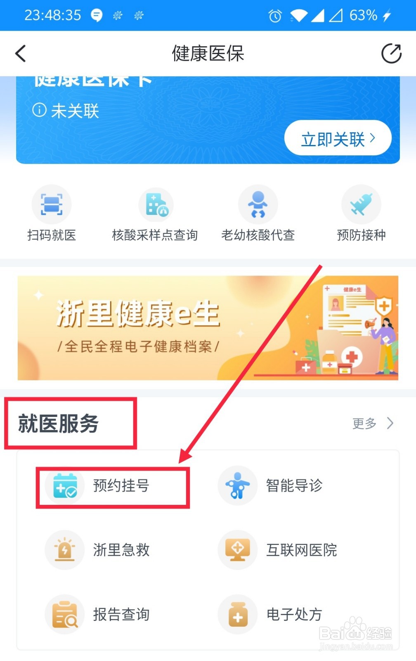Tap the 预约挂号 text label
416x661 pixels.
(121, 485)
